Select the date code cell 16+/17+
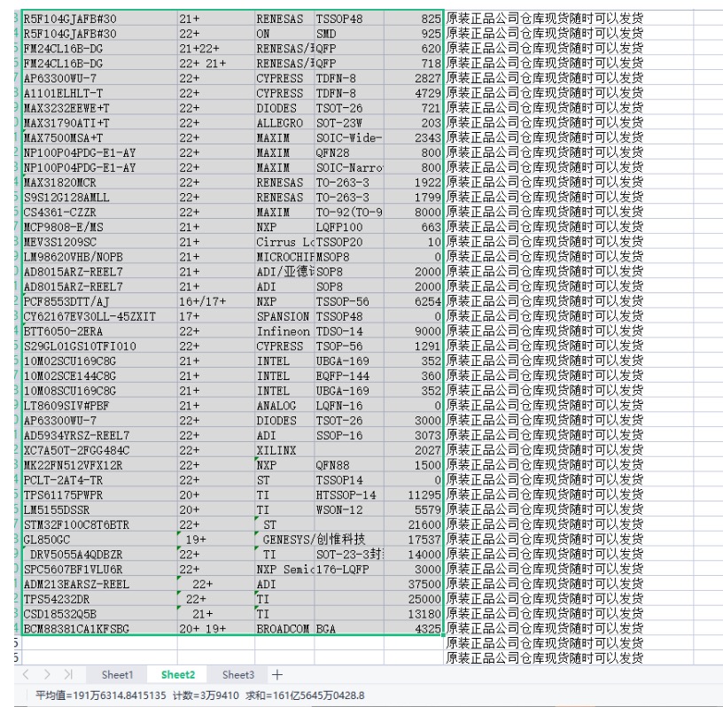Viewport: 723px width, 707px height. [x=216, y=301]
